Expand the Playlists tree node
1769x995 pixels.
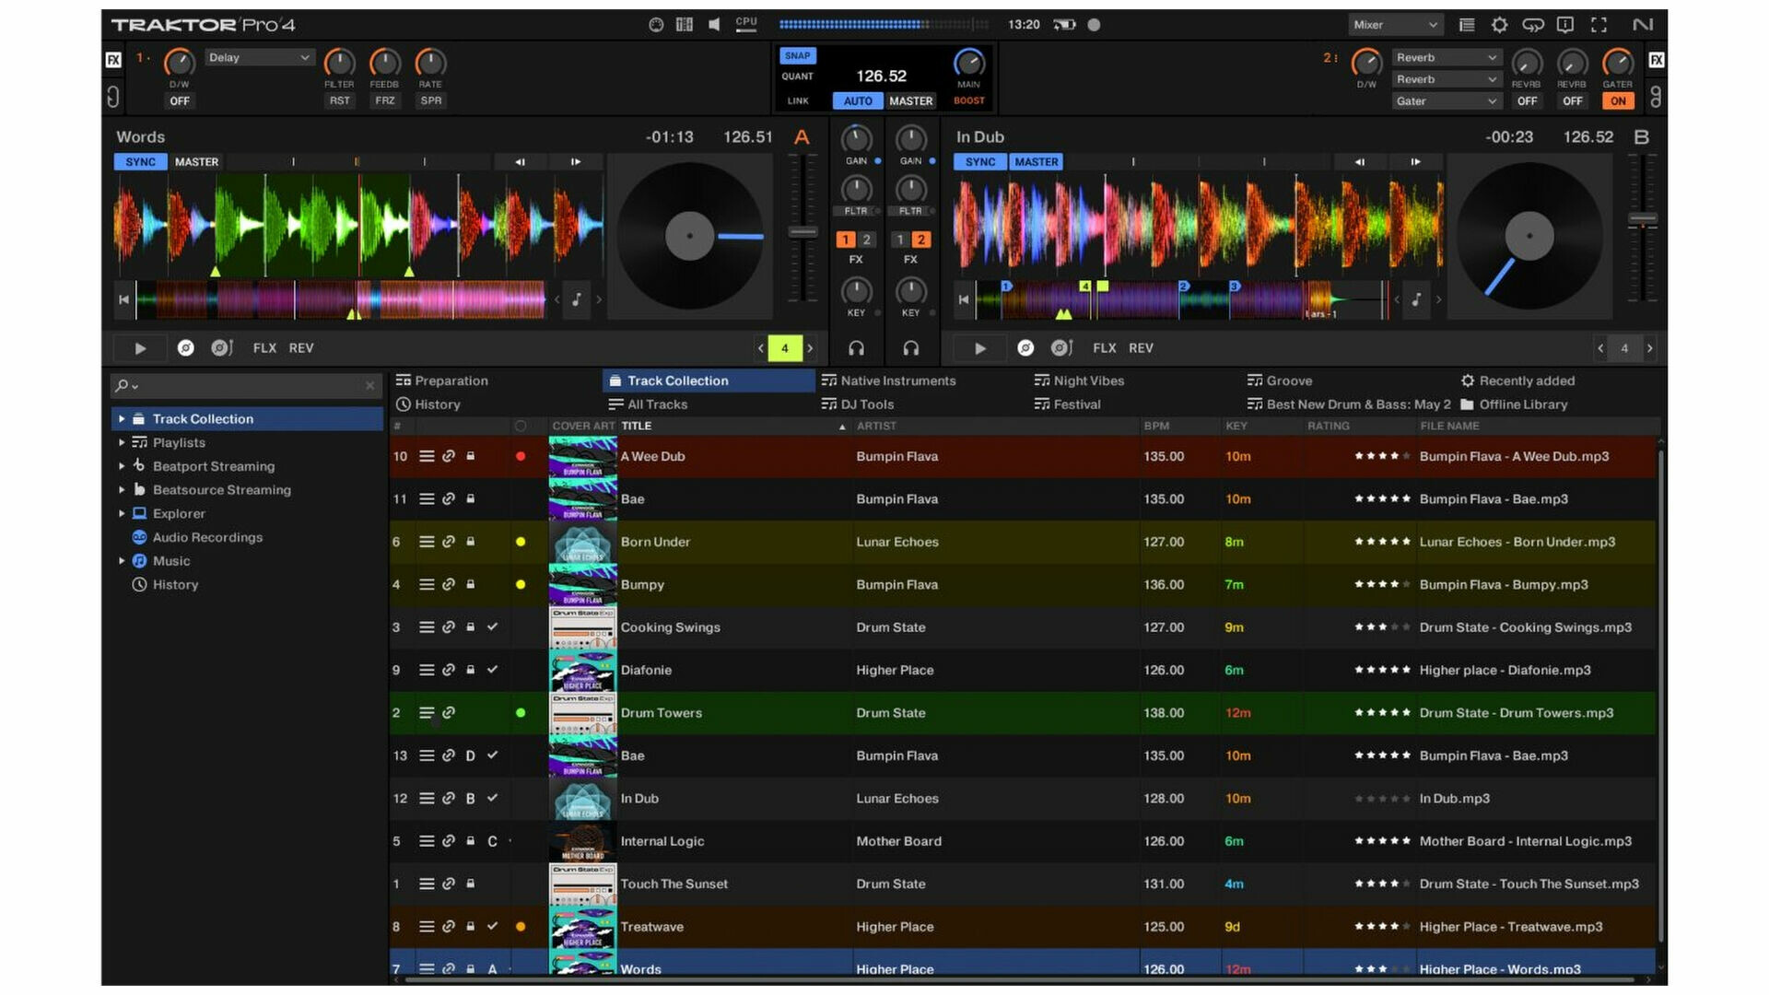(122, 443)
